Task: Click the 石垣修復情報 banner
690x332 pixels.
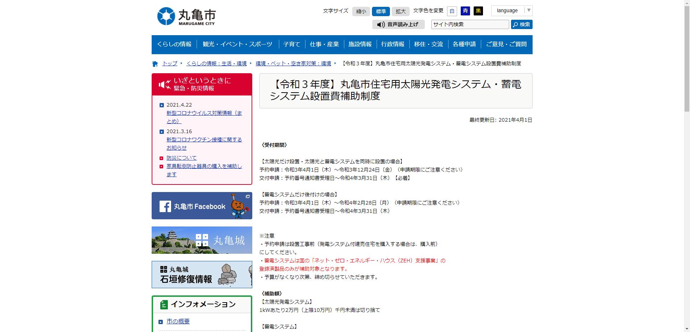Action: pyautogui.click(x=202, y=275)
